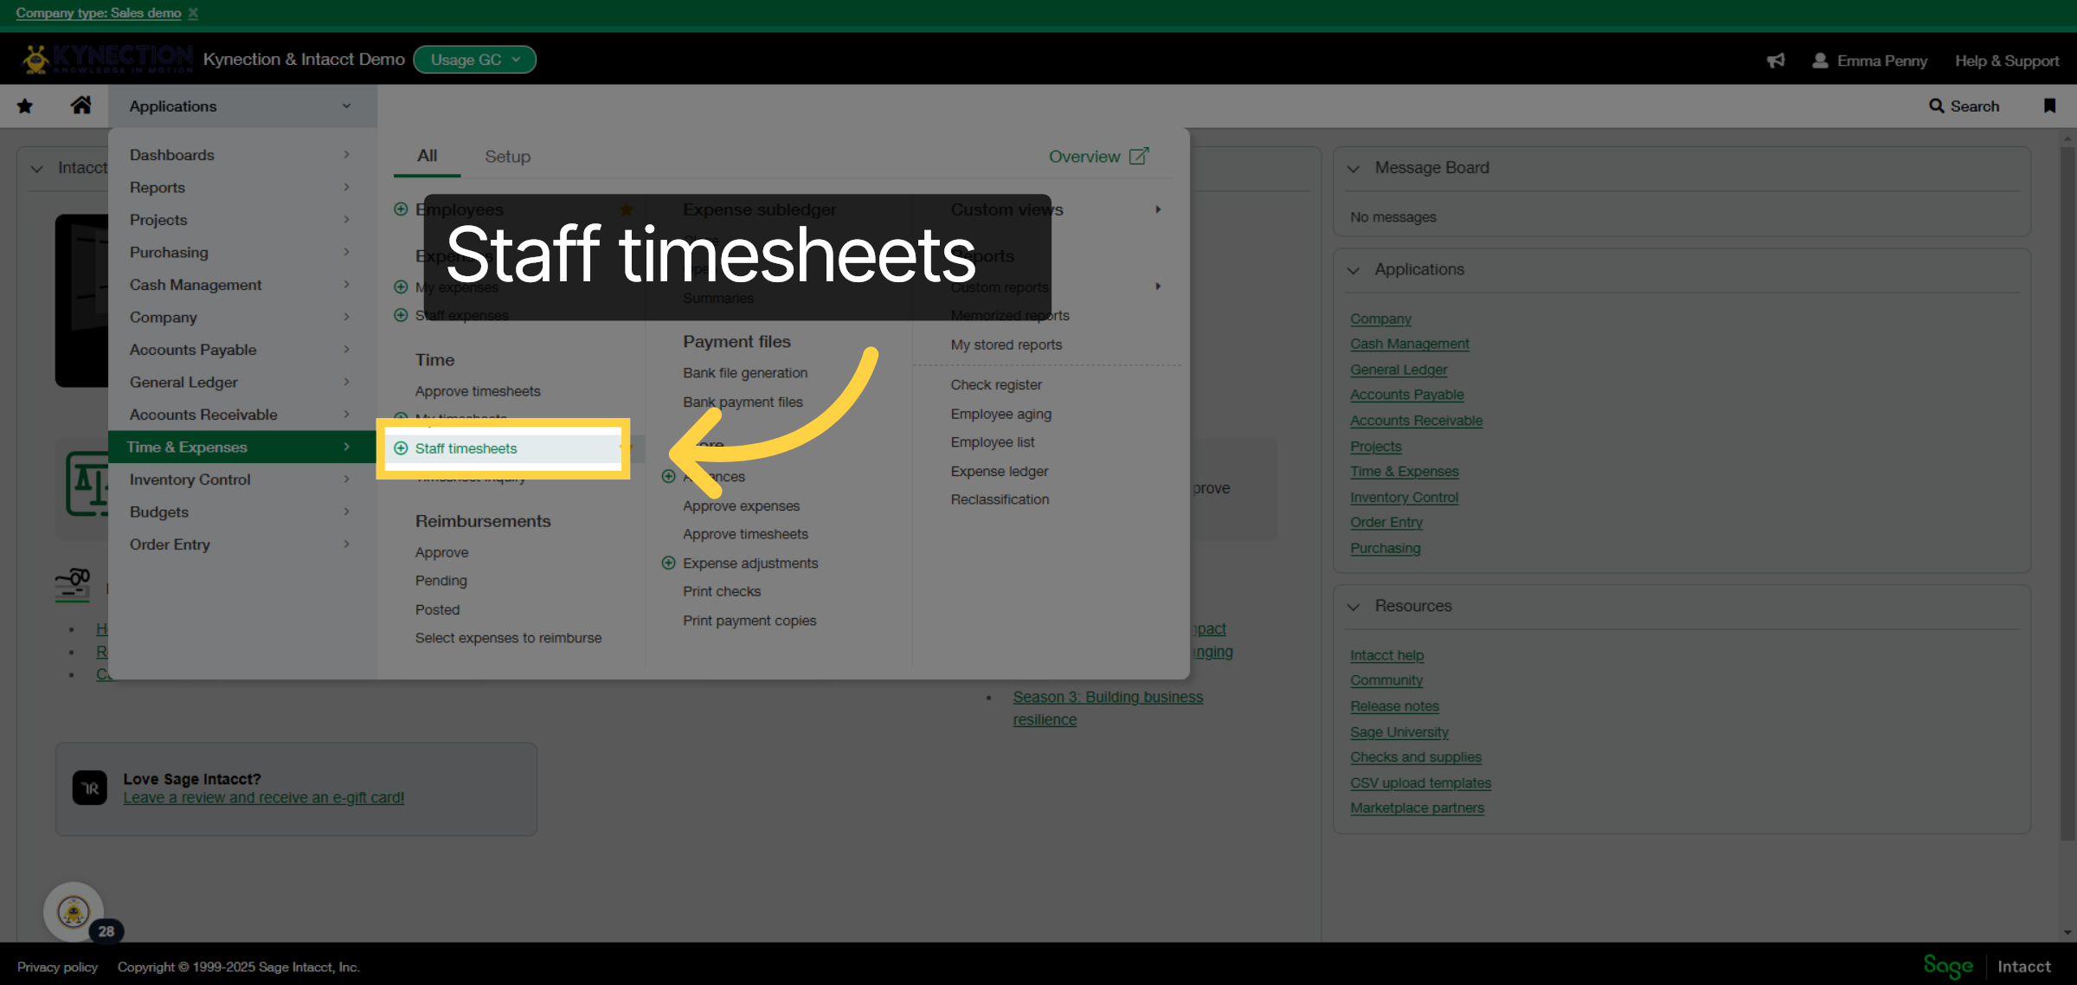Click the chatbot assistant badge icon

[74, 911]
